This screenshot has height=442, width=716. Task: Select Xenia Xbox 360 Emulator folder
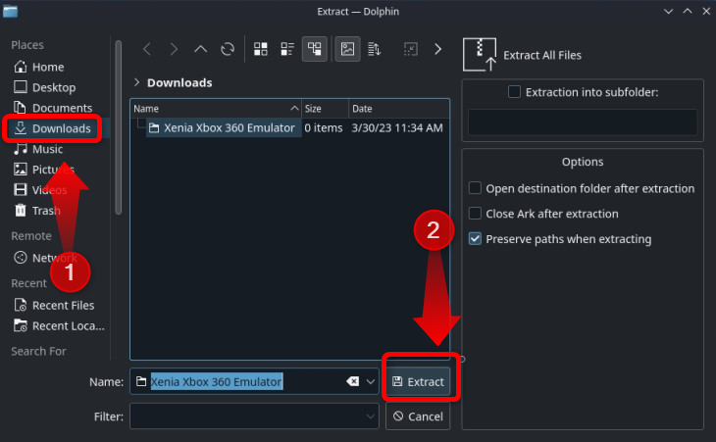tap(222, 128)
